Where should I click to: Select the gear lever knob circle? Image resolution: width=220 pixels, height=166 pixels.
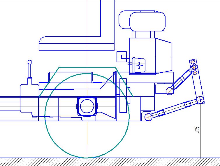(30, 62)
